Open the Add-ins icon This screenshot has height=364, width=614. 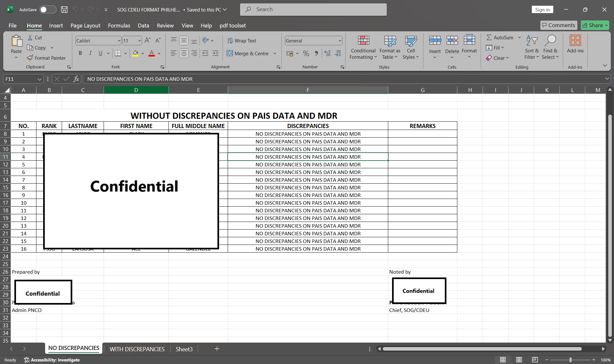click(x=575, y=41)
